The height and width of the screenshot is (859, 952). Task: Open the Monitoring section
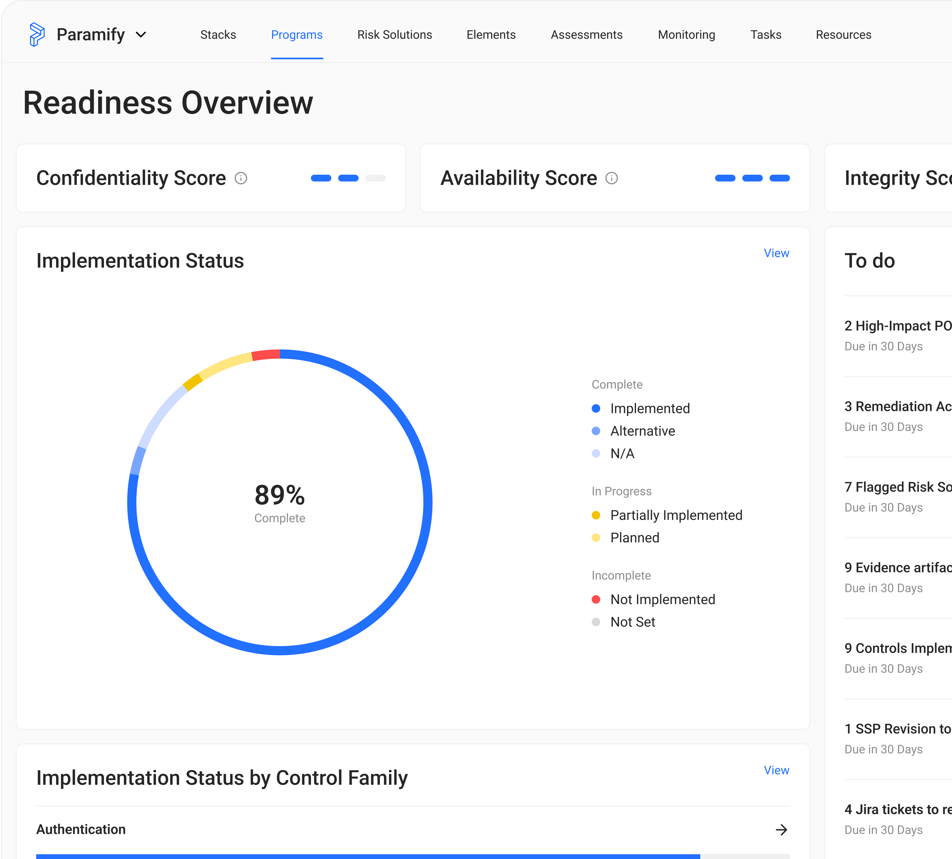(x=686, y=34)
